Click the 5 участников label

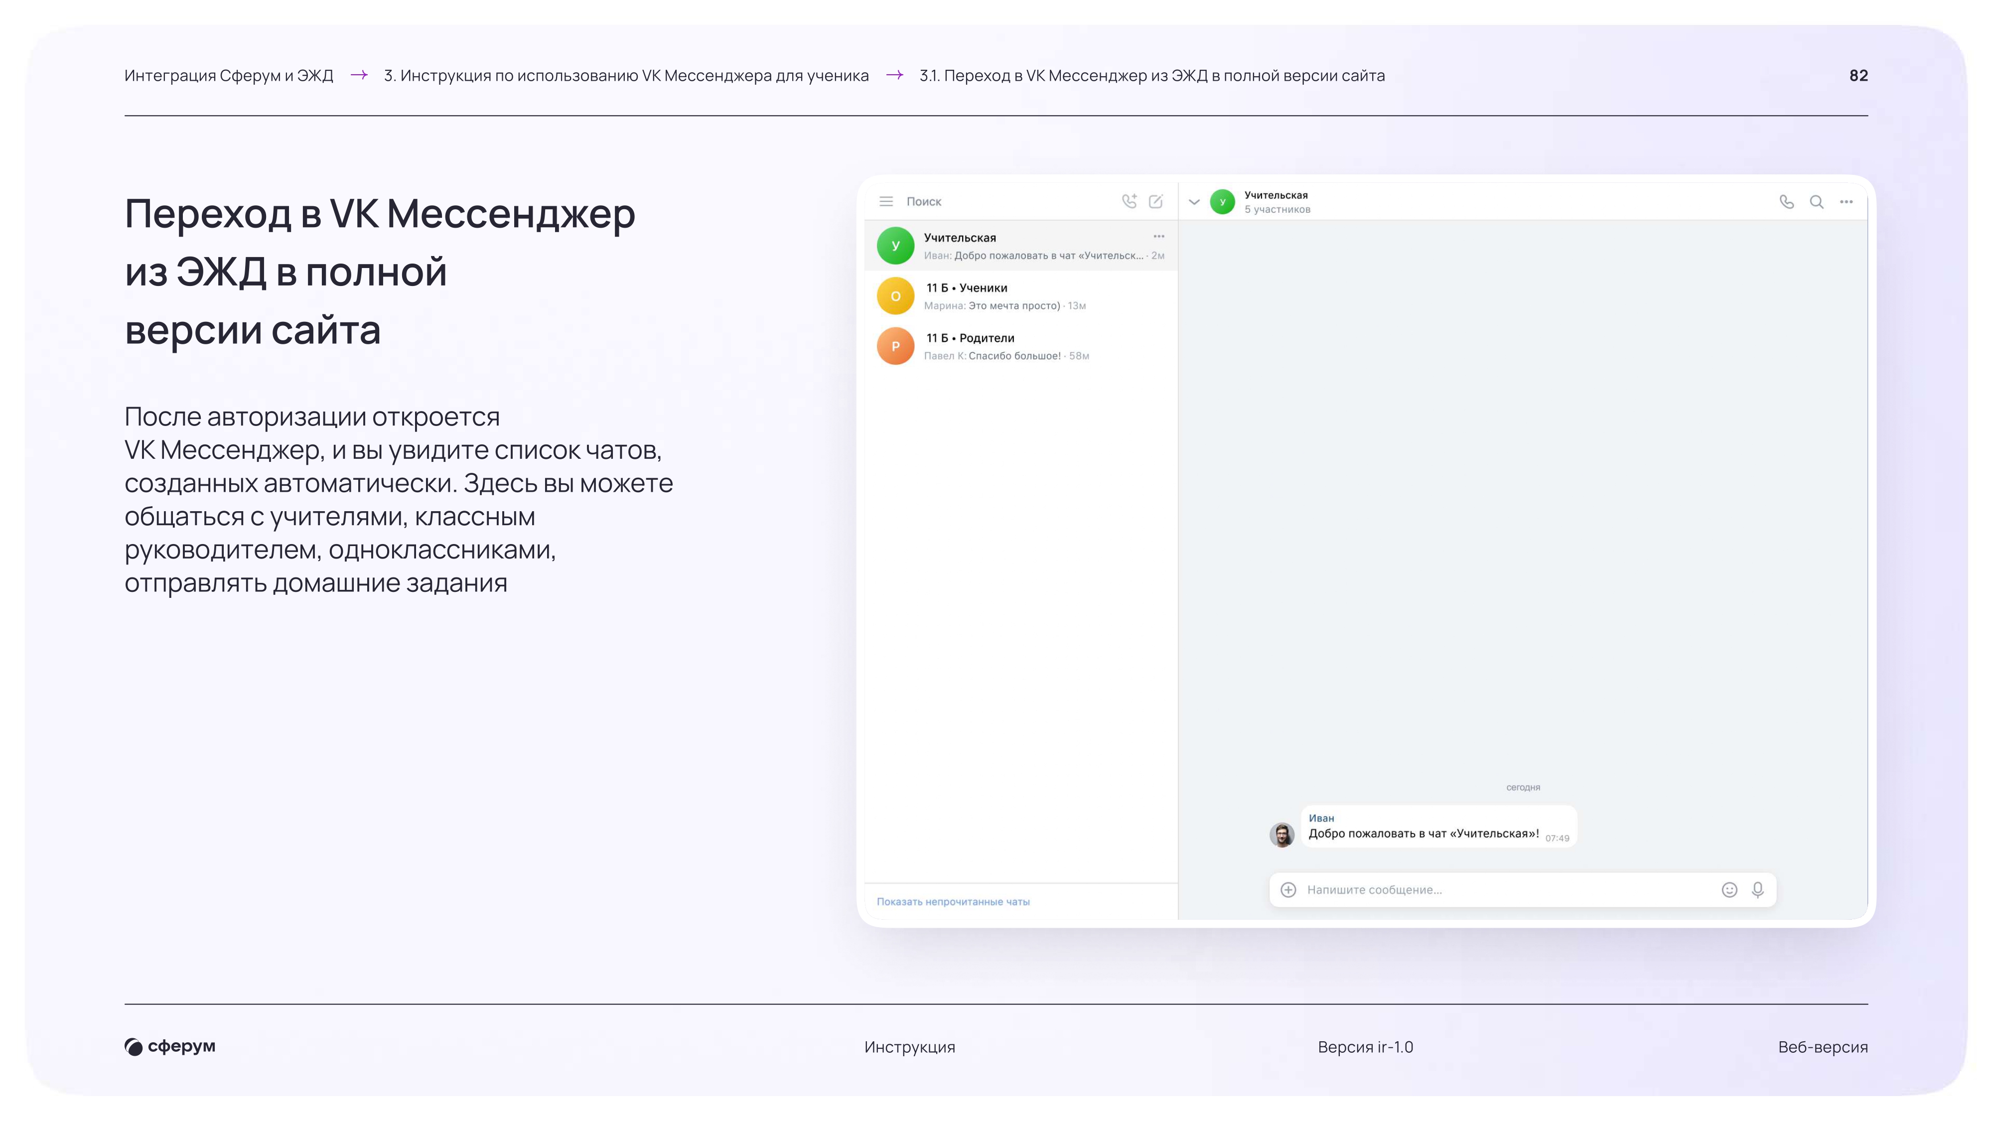click(x=1278, y=210)
